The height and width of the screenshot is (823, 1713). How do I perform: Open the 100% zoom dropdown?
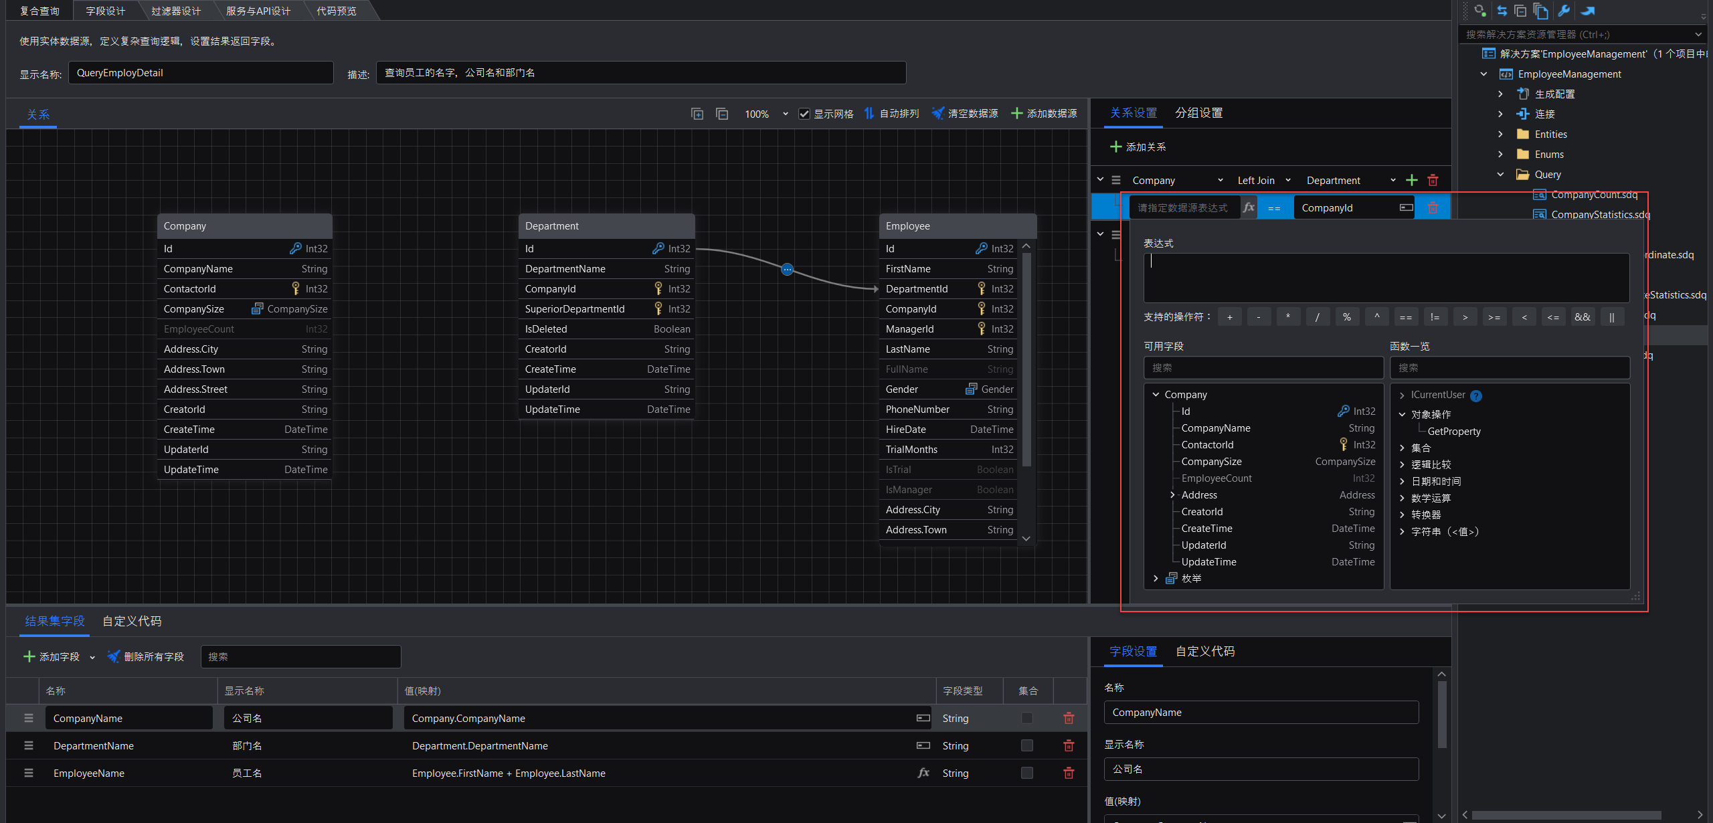tap(786, 114)
